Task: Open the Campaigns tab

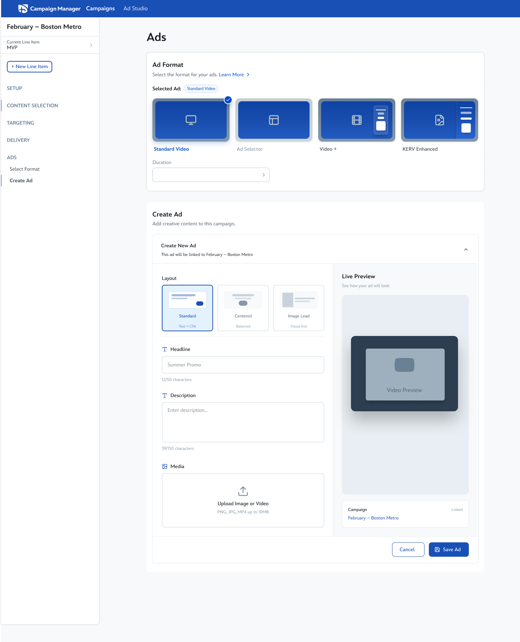Action: coord(101,8)
